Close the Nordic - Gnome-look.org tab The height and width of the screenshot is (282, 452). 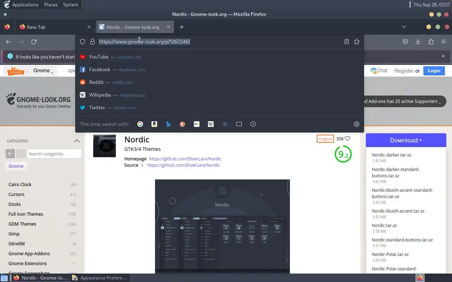168,27
